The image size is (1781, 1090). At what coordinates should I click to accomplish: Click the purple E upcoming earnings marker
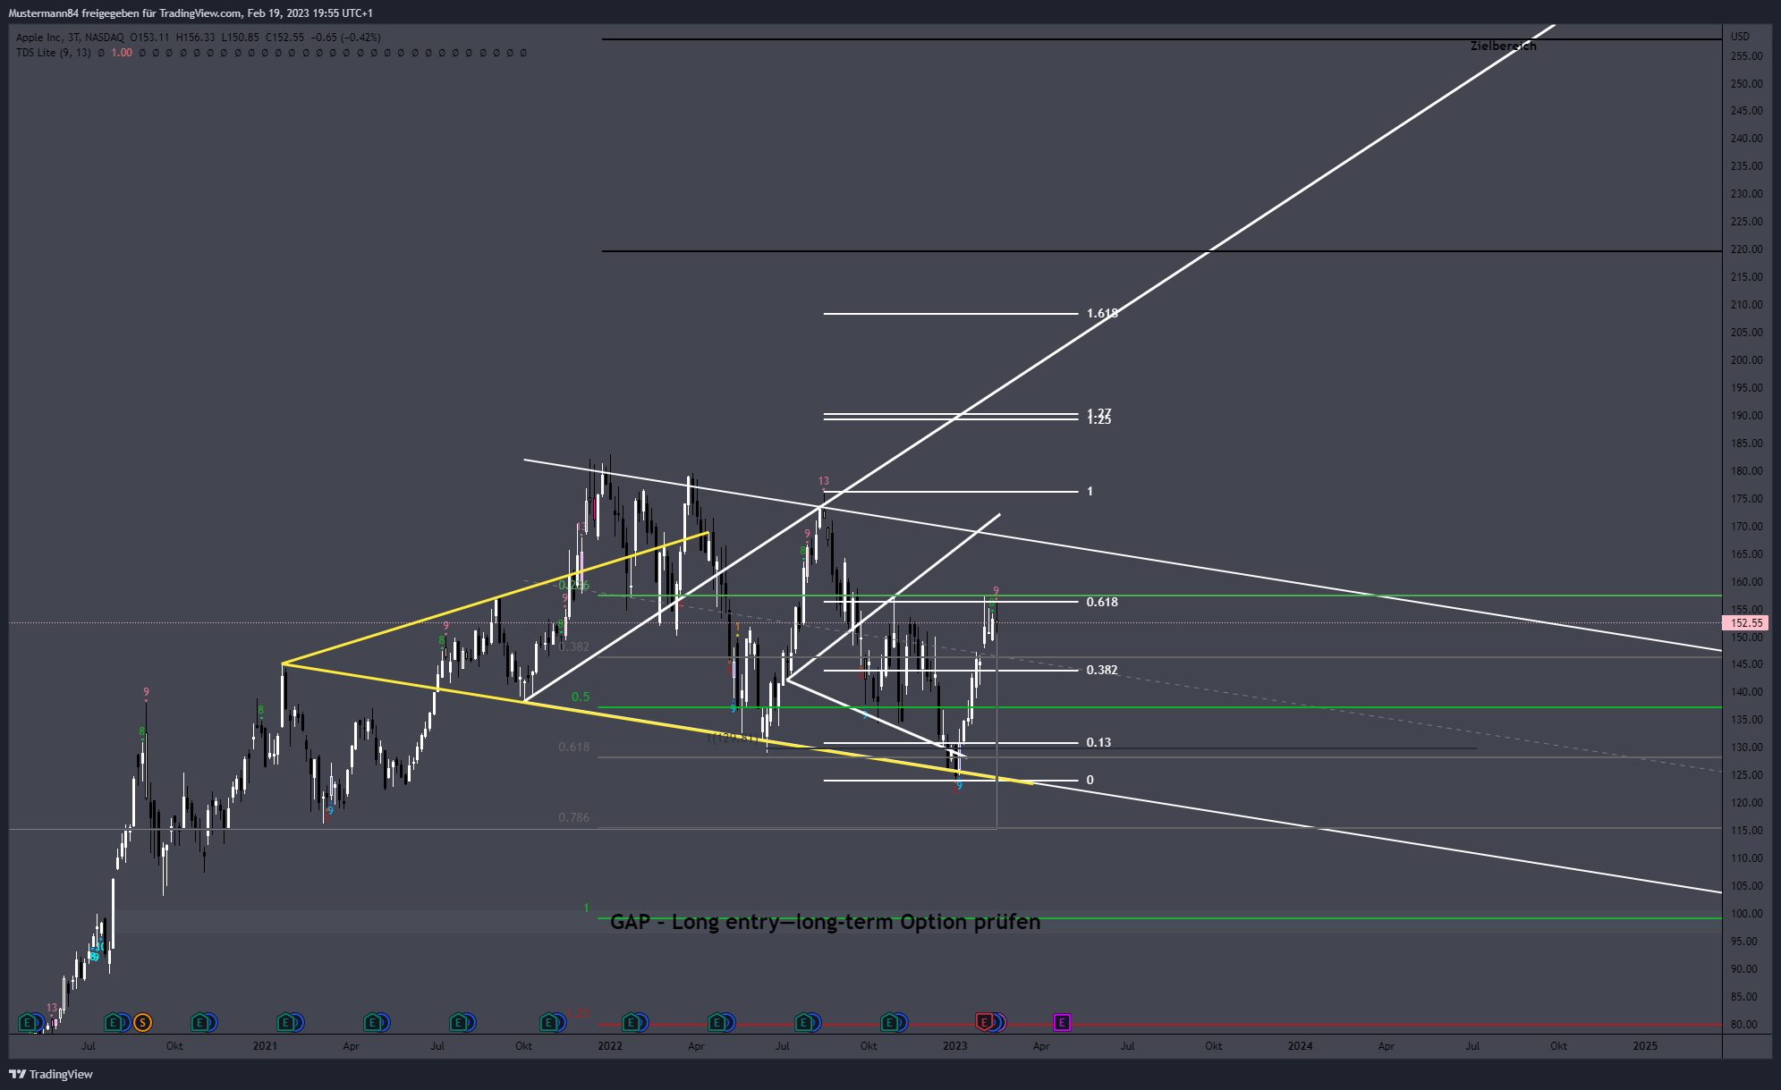pyautogui.click(x=1062, y=1022)
